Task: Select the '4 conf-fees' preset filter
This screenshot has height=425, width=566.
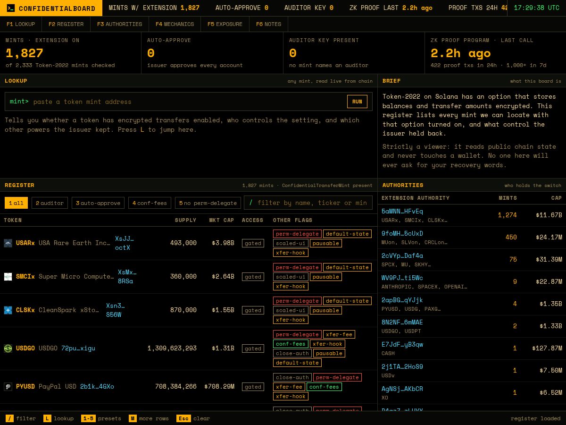Action: 150,203
